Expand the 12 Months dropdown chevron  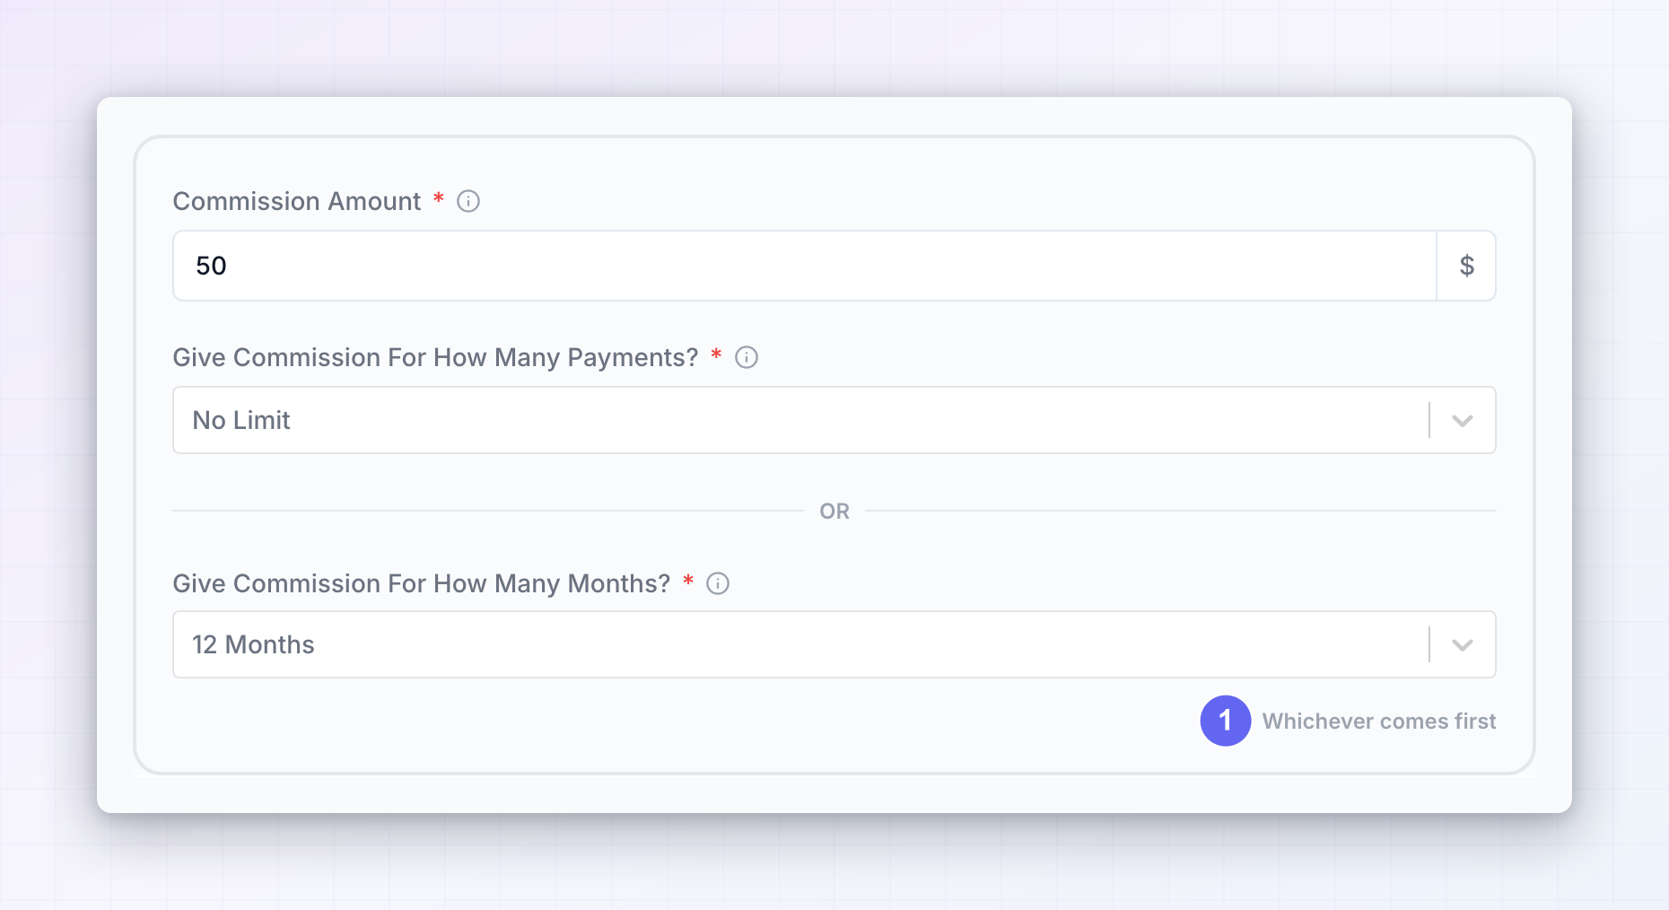click(x=1463, y=645)
